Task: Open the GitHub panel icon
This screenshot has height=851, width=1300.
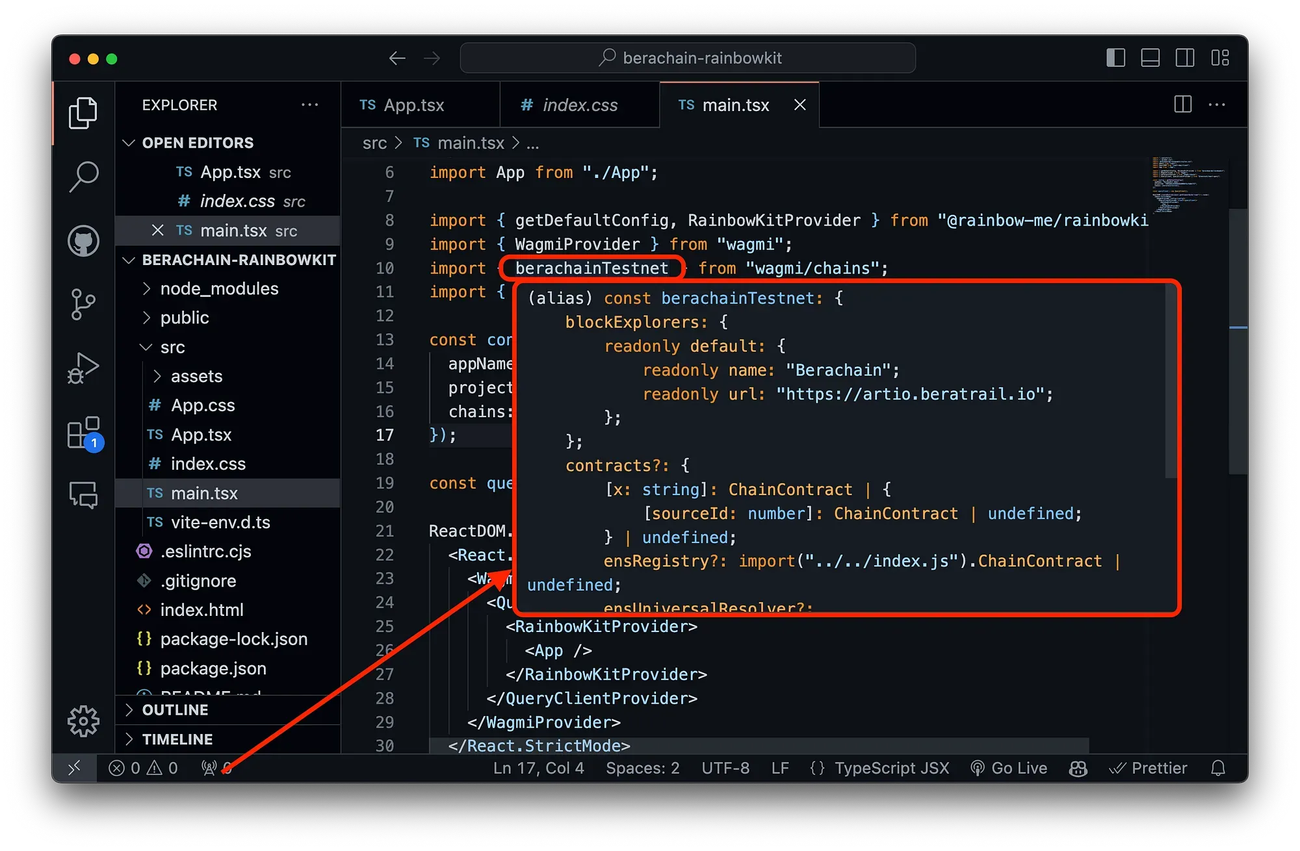Action: (x=83, y=241)
